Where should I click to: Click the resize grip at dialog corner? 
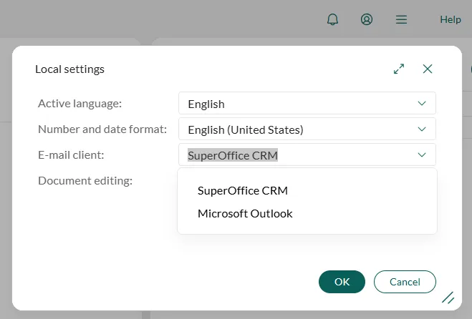point(448,298)
